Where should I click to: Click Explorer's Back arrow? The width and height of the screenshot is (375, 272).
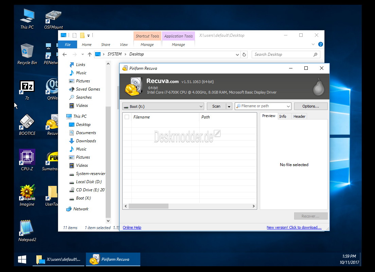(65, 54)
